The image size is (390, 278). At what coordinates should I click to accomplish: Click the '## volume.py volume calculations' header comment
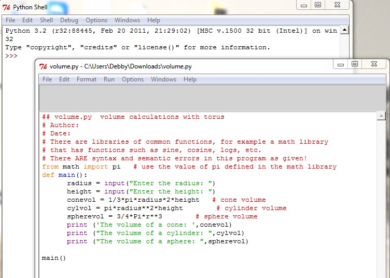pos(133,117)
